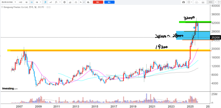
Task: Select the 1시간 interval tab
Action: (x=20, y=2)
